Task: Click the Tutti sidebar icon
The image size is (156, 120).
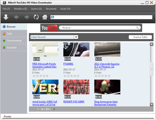Action: pyautogui.click(x=4, y=34)
